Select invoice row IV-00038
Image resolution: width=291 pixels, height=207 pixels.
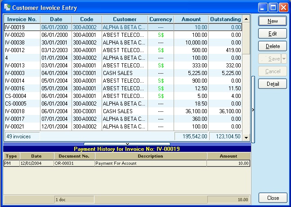123,43
